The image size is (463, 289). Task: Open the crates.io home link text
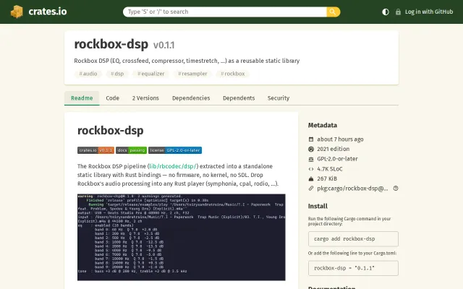(x=48, y=12)
